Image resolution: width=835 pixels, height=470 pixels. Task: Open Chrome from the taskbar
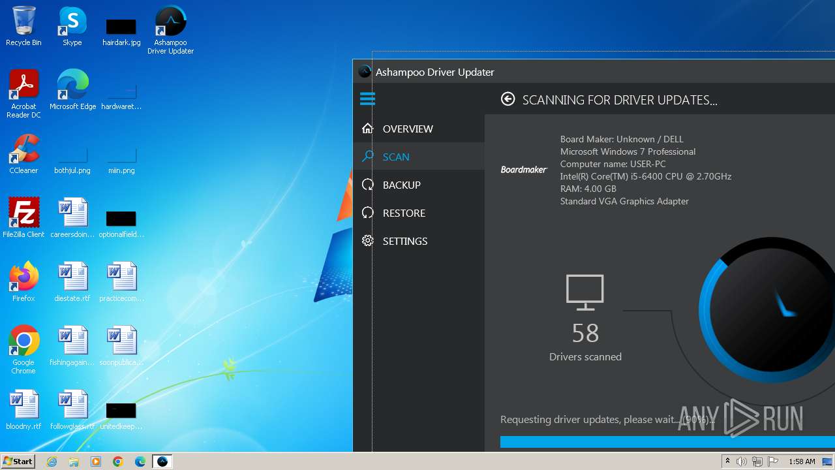click(118, 462)
